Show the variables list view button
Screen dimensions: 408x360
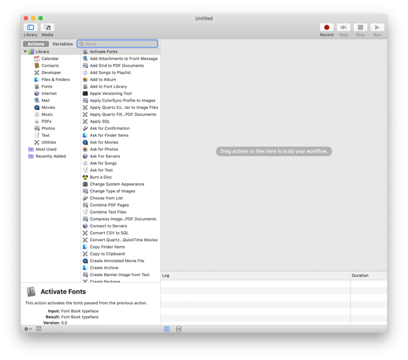click(179, 329)
